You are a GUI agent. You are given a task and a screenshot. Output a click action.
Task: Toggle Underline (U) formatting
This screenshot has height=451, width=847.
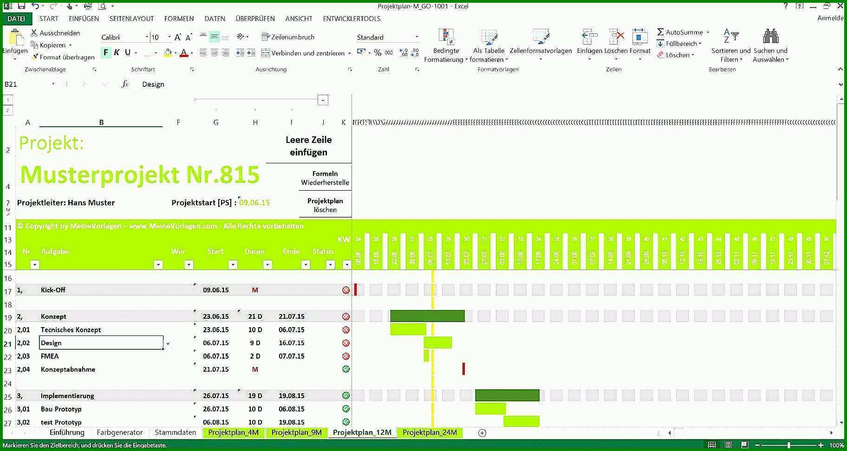tap(128, 52)
